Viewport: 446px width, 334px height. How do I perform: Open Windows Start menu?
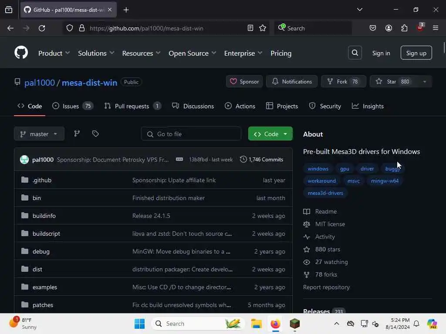139,324
